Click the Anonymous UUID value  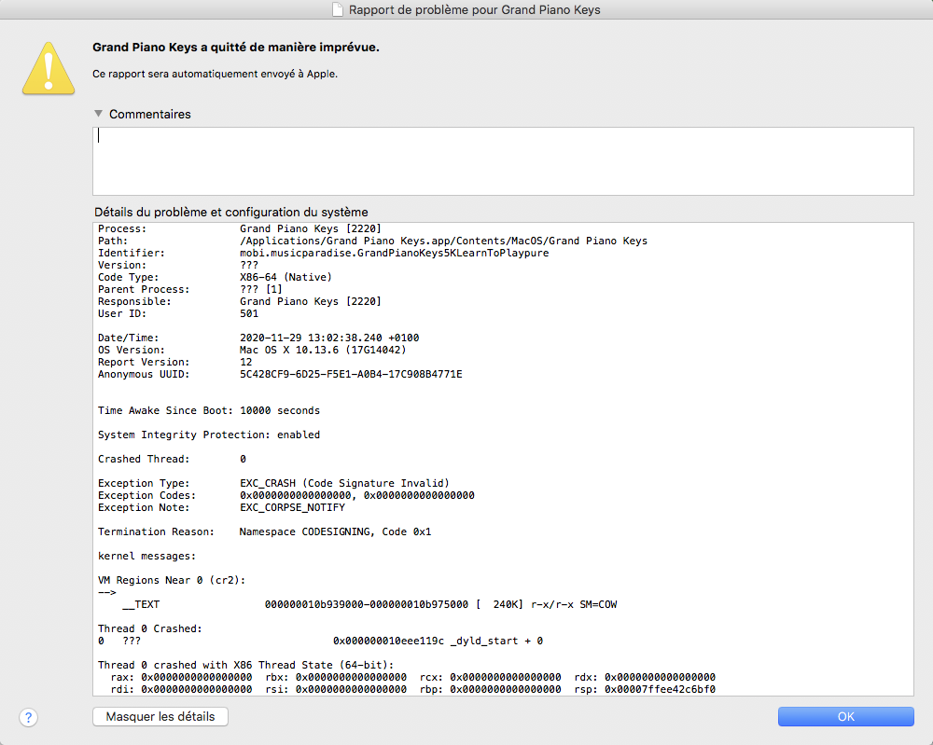pyautogui.click(x=351, y=374)
